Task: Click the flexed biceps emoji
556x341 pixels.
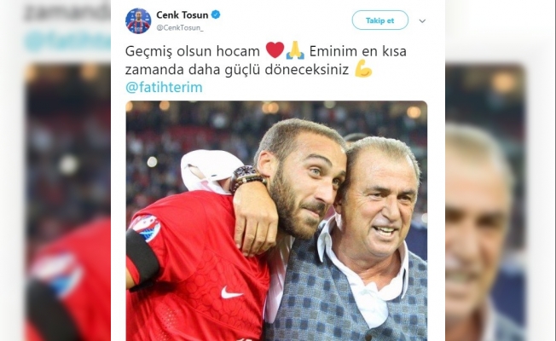Action: 363,69
